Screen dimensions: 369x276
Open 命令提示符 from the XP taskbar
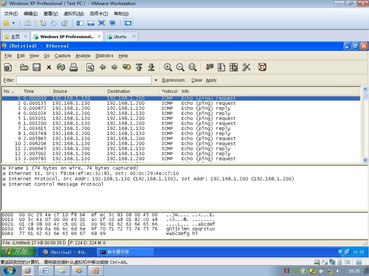tap(125, 252)
